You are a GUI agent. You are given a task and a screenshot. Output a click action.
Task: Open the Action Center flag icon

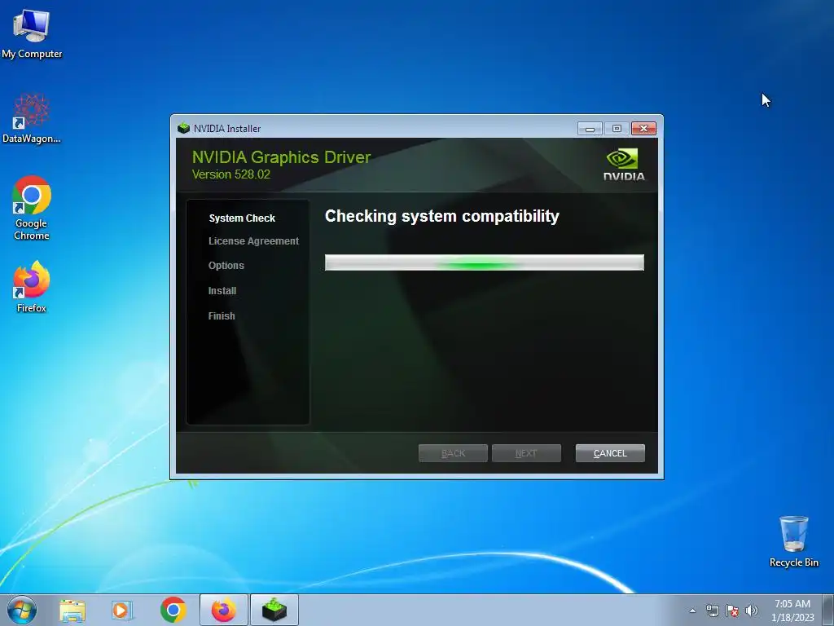(732, 611)
